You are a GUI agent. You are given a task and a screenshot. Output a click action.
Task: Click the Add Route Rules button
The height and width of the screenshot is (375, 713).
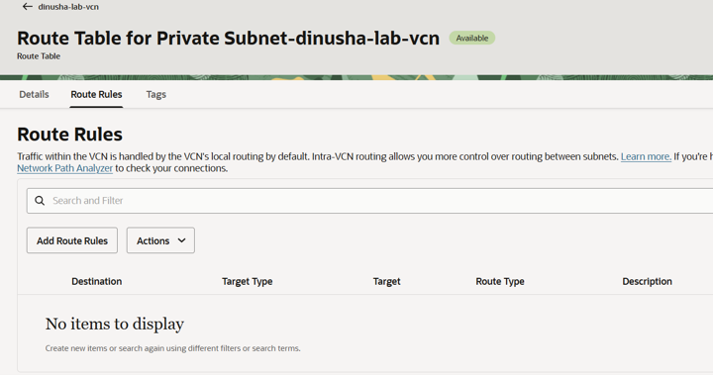click(x=72, y=240)
